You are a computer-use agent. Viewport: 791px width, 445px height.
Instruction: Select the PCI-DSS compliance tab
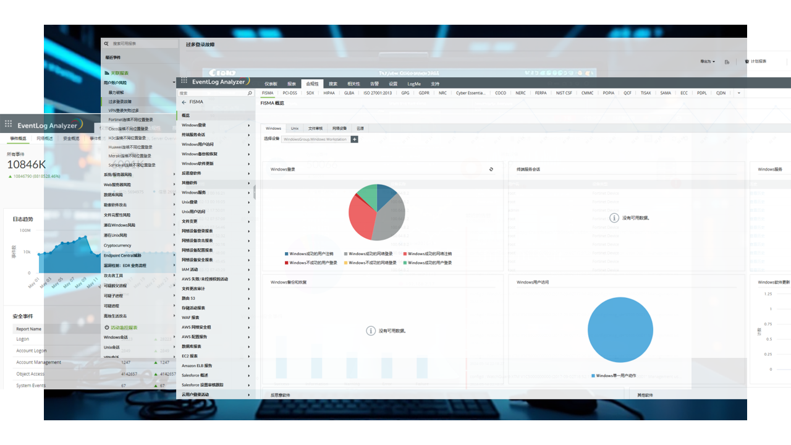coord(290,93)
